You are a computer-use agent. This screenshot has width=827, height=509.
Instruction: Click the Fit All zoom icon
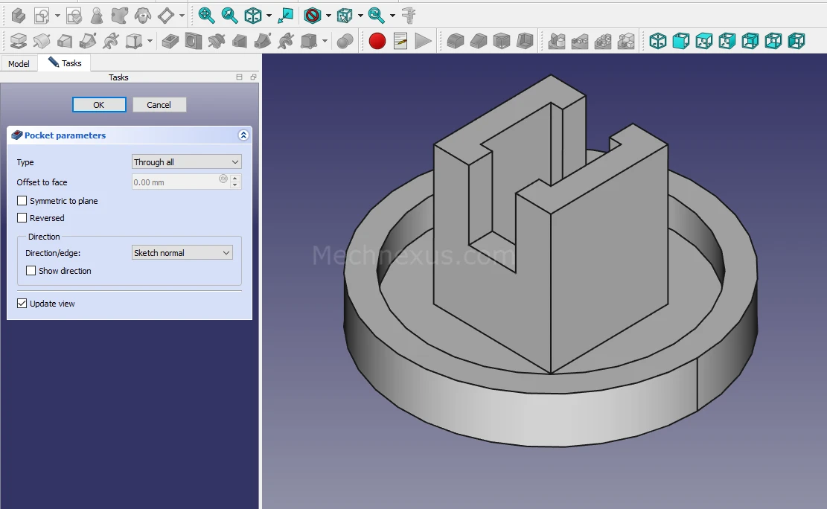(x=206, y=15)
